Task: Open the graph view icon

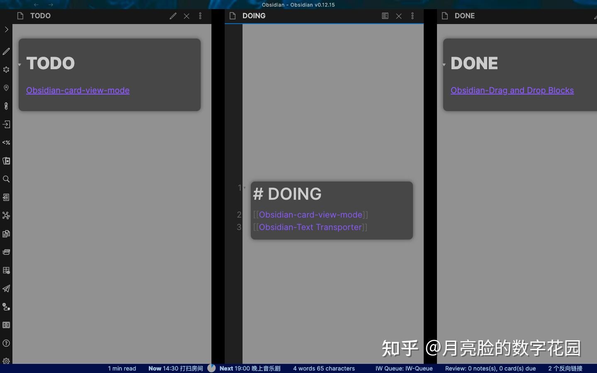Action: pos(6,216)
